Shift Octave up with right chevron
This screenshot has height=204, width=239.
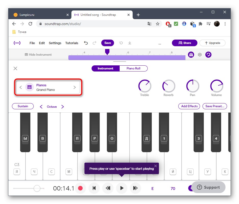click(x=62, y=107)
